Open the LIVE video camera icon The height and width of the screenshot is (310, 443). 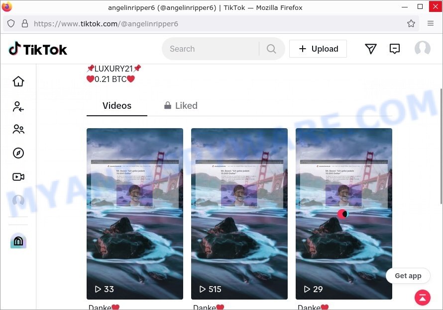[x=18, y=177]
